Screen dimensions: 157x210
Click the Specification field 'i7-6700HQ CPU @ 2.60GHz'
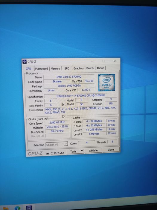81,95
